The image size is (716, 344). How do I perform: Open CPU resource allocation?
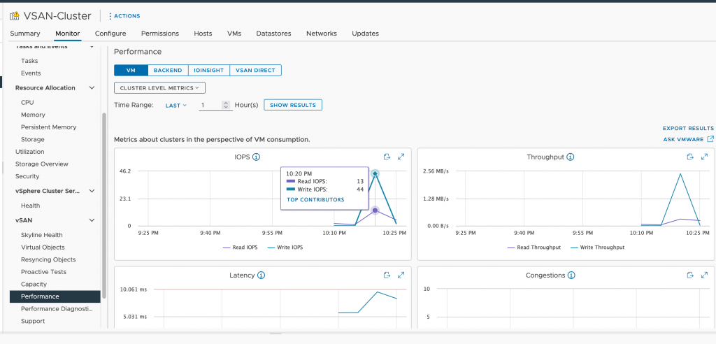(x=27, y=102)
